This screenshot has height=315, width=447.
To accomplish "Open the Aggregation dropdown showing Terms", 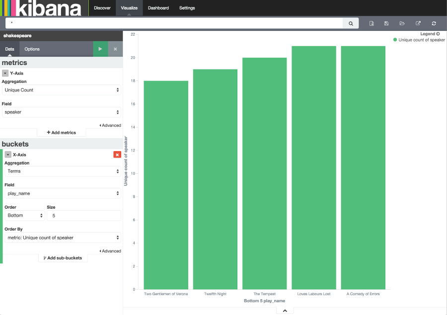I will 61,171.
